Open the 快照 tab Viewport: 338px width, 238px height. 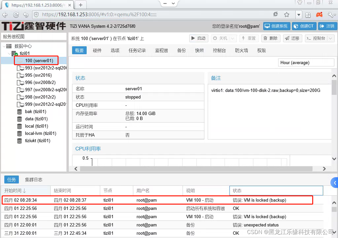199,50
